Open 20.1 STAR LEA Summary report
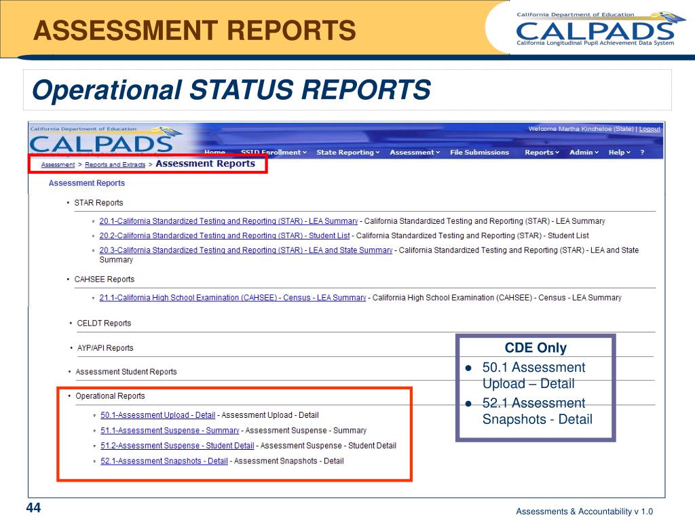Viewport: 695px width, 521px height. pyautogui.click(x=228, y=220)
